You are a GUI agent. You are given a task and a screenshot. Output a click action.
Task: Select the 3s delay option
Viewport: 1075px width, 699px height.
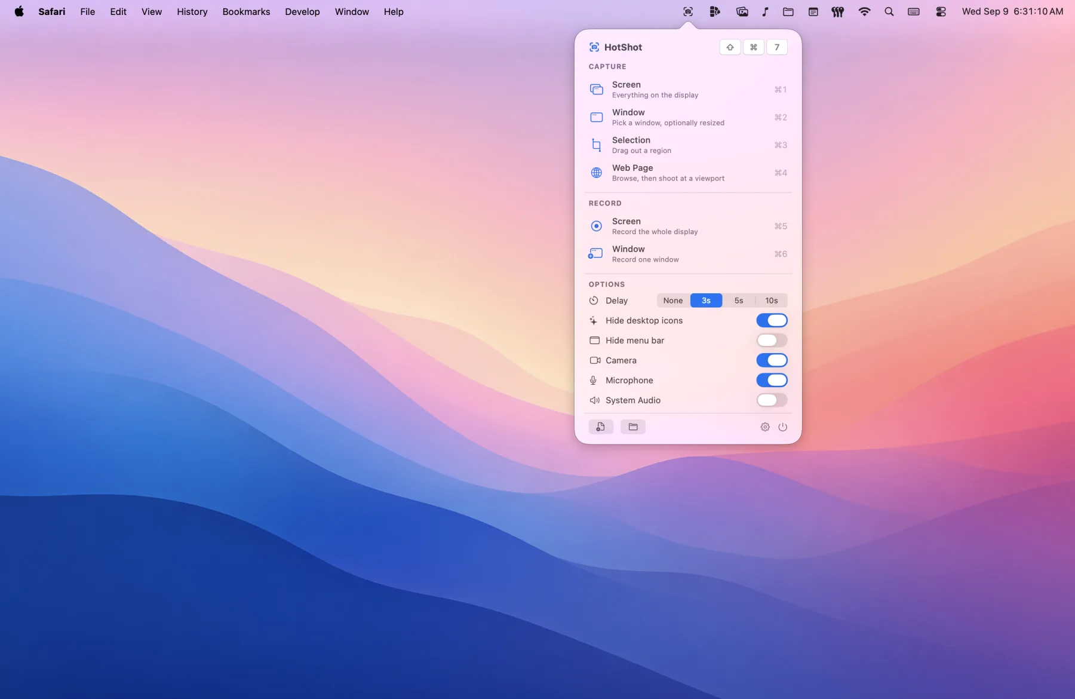pyautogui.click(x=706, y=301)
